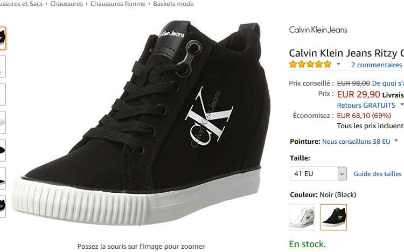Click the Calvin Klein Jeans brand logo

(318, 30)
